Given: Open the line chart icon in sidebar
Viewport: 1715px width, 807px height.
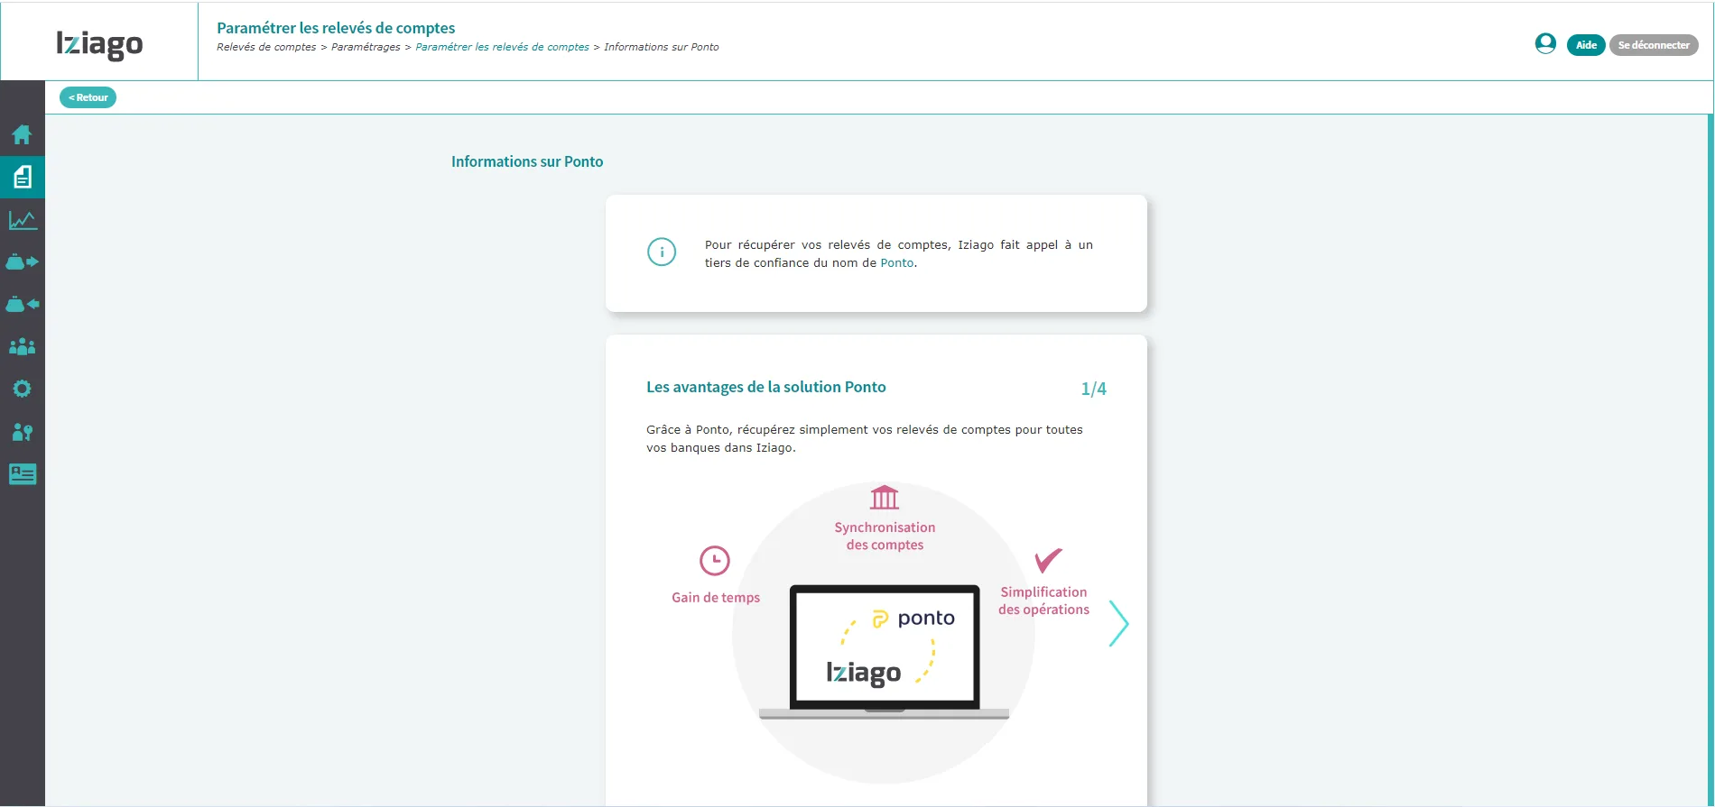Looking at the screenshot, I should (22, 219).
